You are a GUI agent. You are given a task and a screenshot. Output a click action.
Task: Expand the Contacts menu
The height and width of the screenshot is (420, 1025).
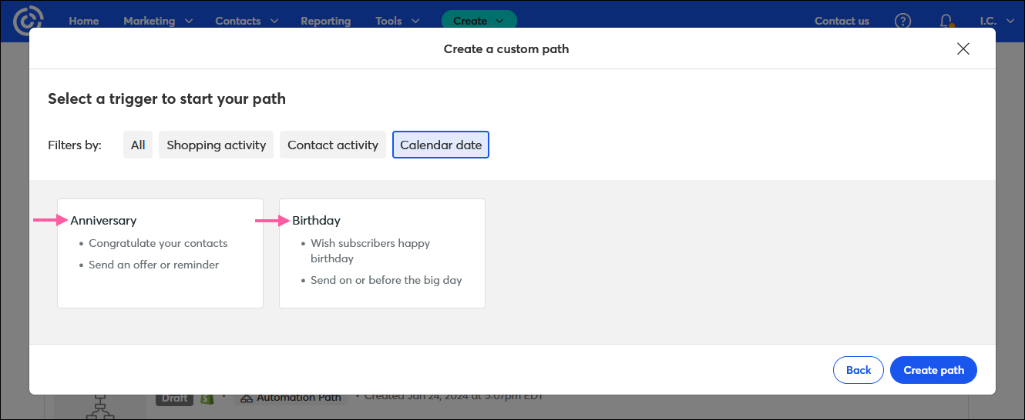click(247, 21)
